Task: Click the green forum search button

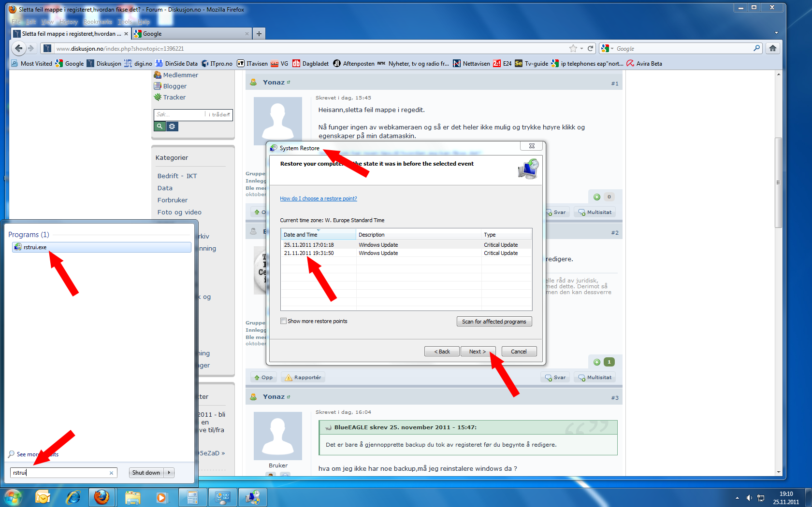Action: pos(159,127)
